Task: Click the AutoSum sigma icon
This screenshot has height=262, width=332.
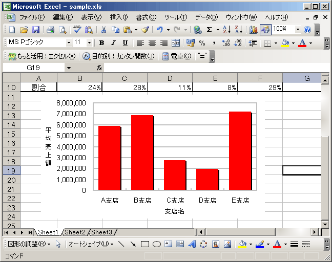Action: (209, 30)
